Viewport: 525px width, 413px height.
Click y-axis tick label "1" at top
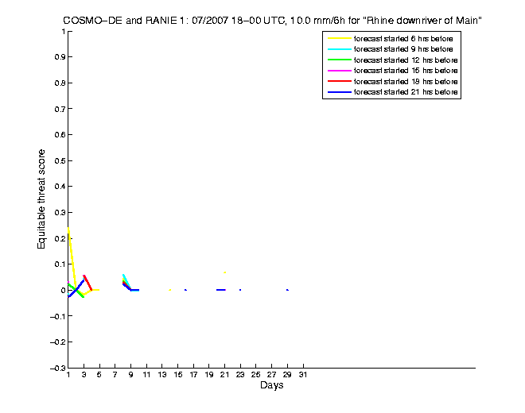64,32
